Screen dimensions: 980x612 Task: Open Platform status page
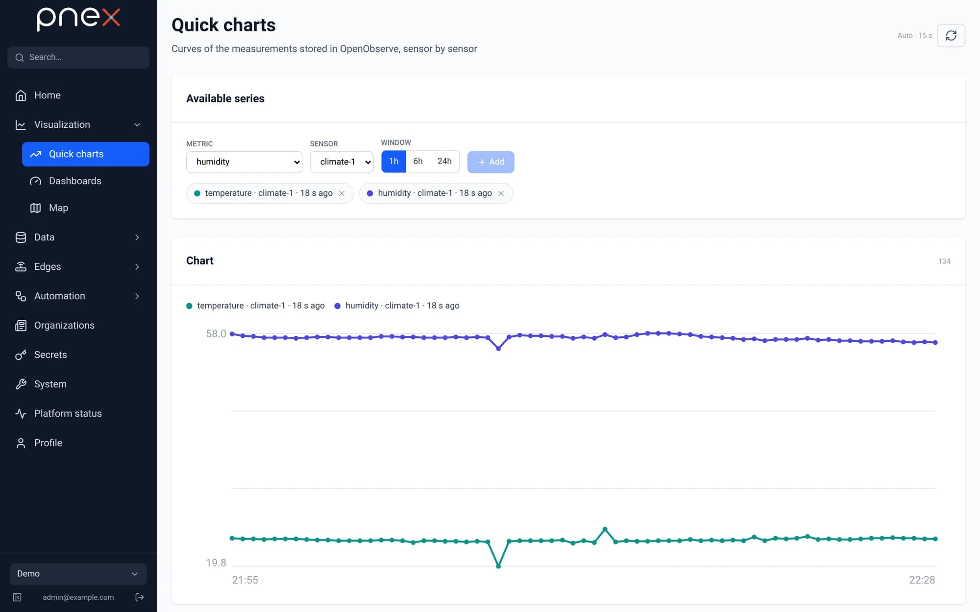[x=78, y=414]
